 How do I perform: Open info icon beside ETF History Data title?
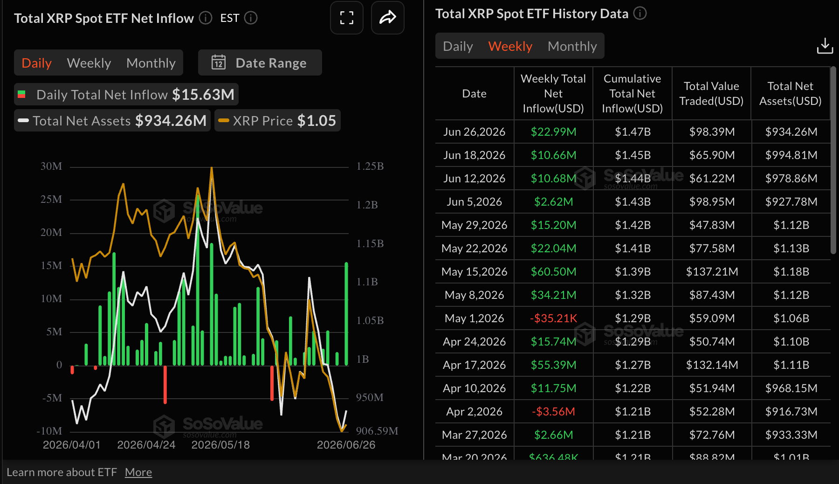point(640,13)
